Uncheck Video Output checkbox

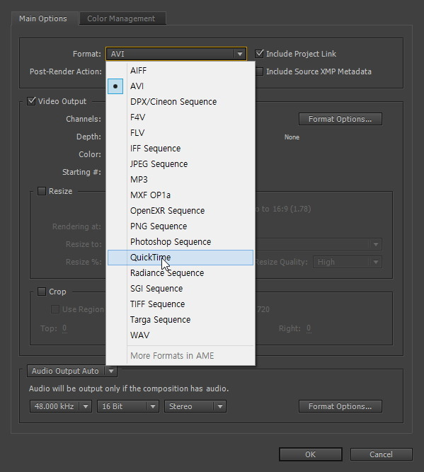click(31, 101)
